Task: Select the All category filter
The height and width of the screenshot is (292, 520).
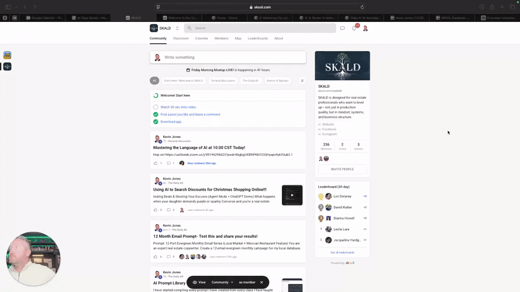Action: tap(154, 81)
